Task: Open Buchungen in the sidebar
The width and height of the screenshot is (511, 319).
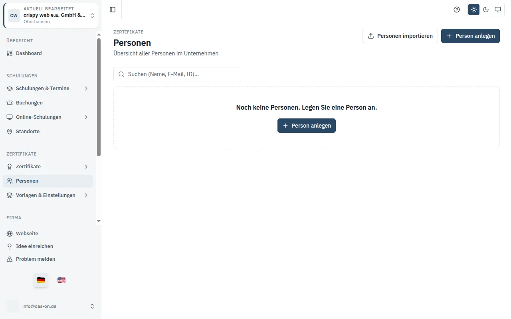Action: [x=48, y=103]
